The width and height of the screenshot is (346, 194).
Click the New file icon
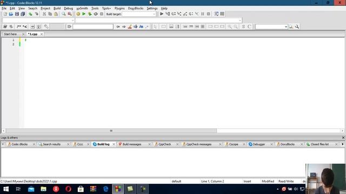tap(5, 14)
